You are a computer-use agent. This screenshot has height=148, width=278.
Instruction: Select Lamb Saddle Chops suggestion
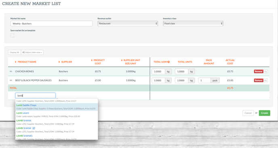click(57, 107)
